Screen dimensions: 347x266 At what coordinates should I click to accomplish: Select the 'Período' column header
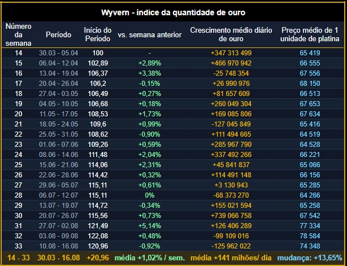coord(58,34)
